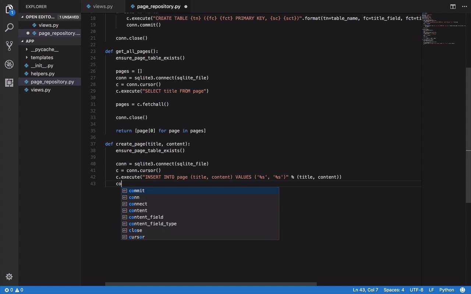Screen dimensions: 471x294
Task: Choose the commit autocomplete suggestion
Action: point(200,191)
